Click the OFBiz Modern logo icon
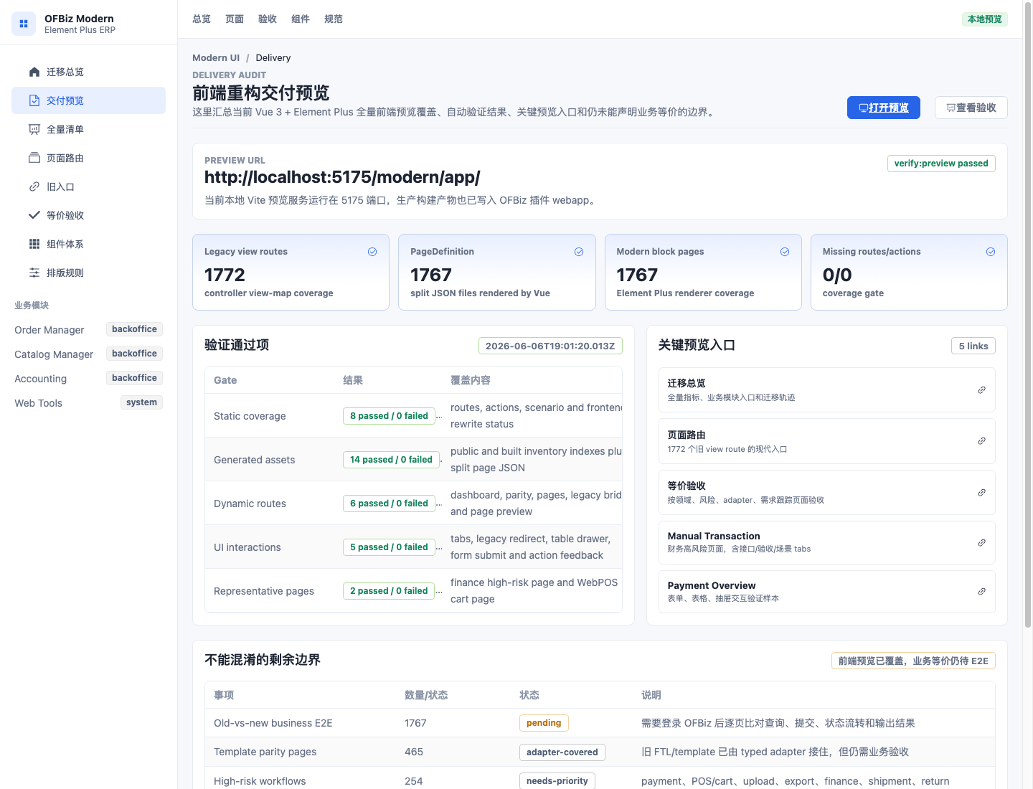 24,24
